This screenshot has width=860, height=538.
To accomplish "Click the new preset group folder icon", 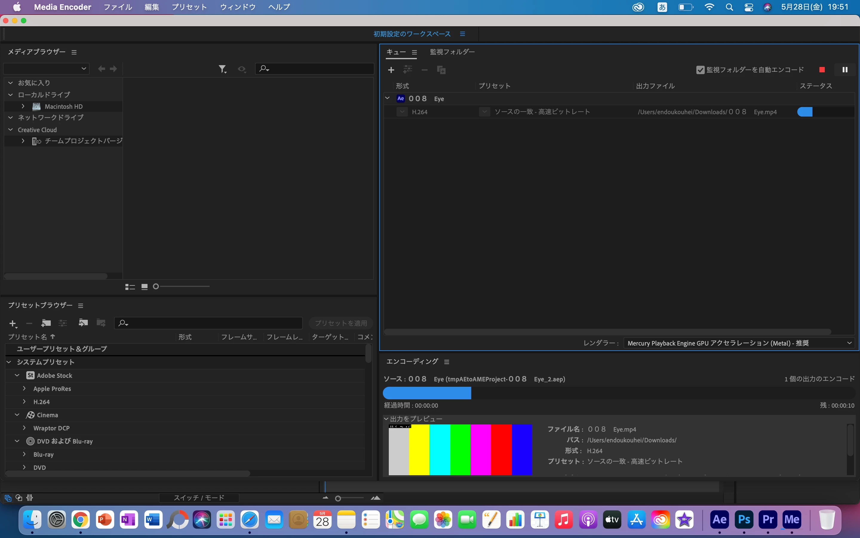I will point(46,323).
